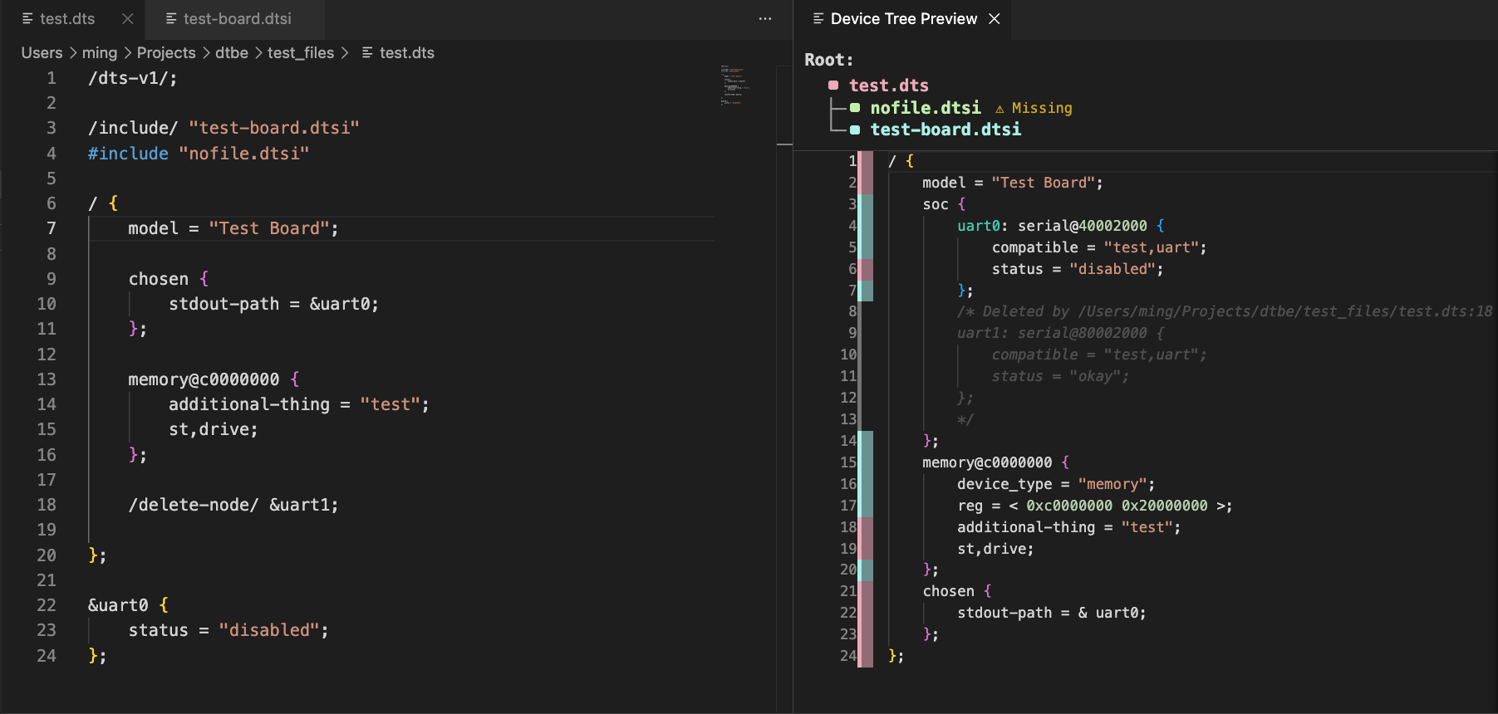Click line number 7 in editor gutter

coord(51,228)
